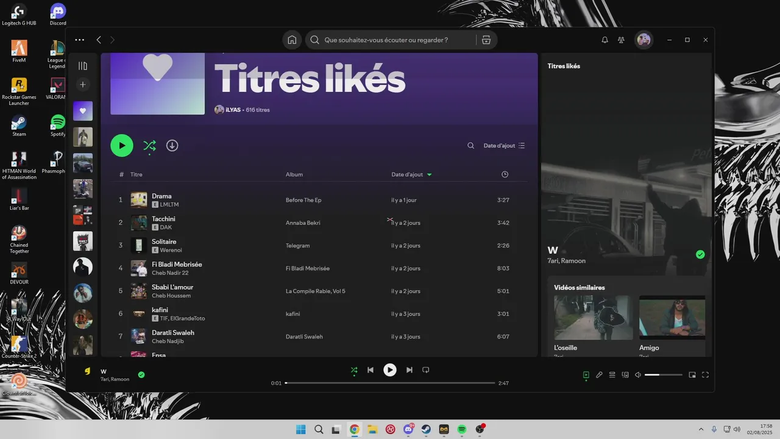Screen dimensions: 780x439
Task: Open the notifications bell
Action: [x=604, y=40]
